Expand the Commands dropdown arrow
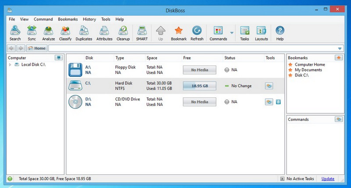 point(232,33)
